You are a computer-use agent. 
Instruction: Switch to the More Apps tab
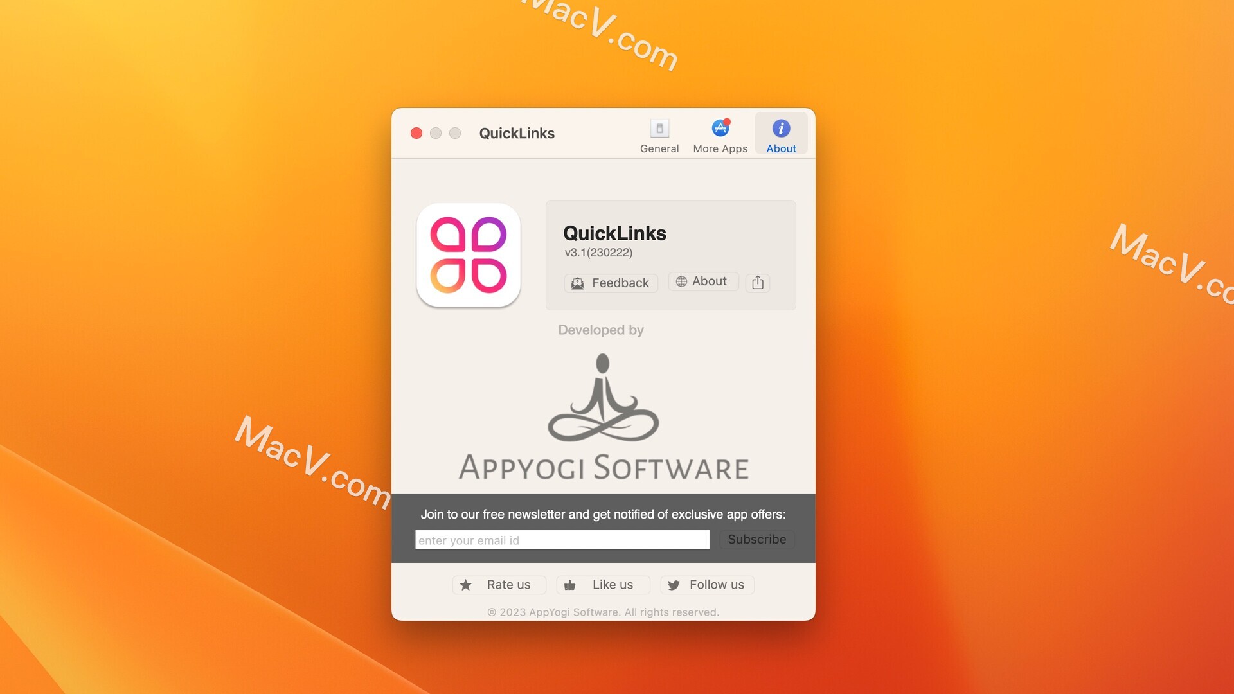click(x=720, y=136)
